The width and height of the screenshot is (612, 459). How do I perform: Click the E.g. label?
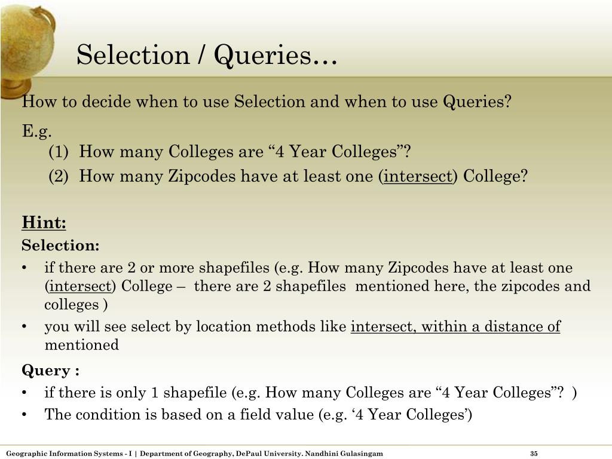click(36, 131)
